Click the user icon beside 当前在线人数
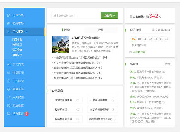Image resolution: width=180 pixels, height=135 pixels. pos(131,16)
